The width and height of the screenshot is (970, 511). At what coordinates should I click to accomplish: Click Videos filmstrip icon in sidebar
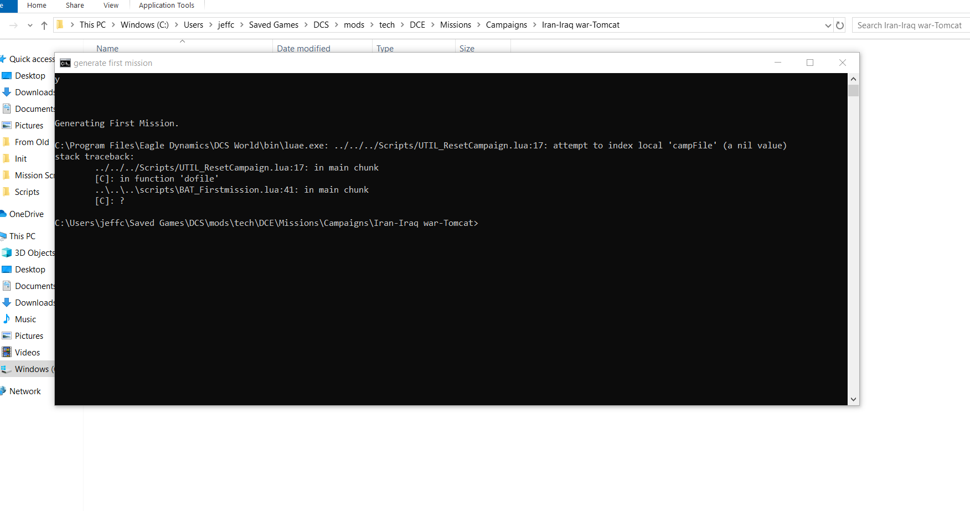click(7, 352)
